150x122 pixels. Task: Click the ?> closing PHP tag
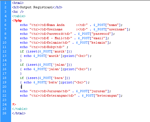(14, 104)
